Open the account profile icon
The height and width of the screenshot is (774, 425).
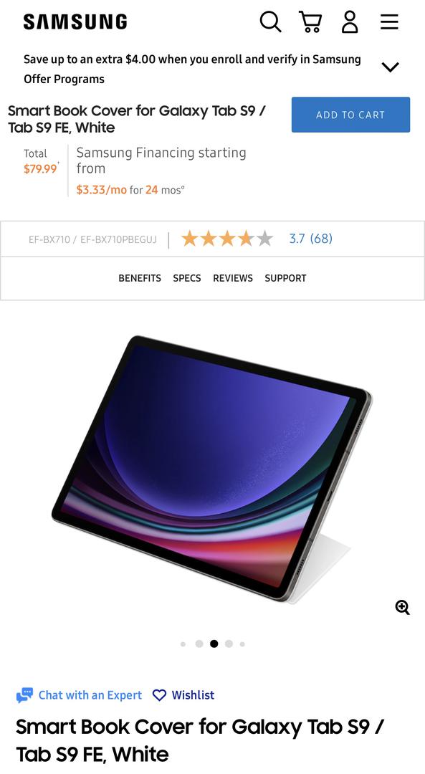(x=350, y=21)
